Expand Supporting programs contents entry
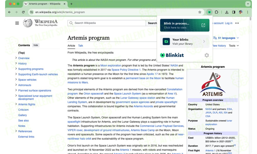The width and height of the screenshot is (257, 154). [x=16, y=69]
